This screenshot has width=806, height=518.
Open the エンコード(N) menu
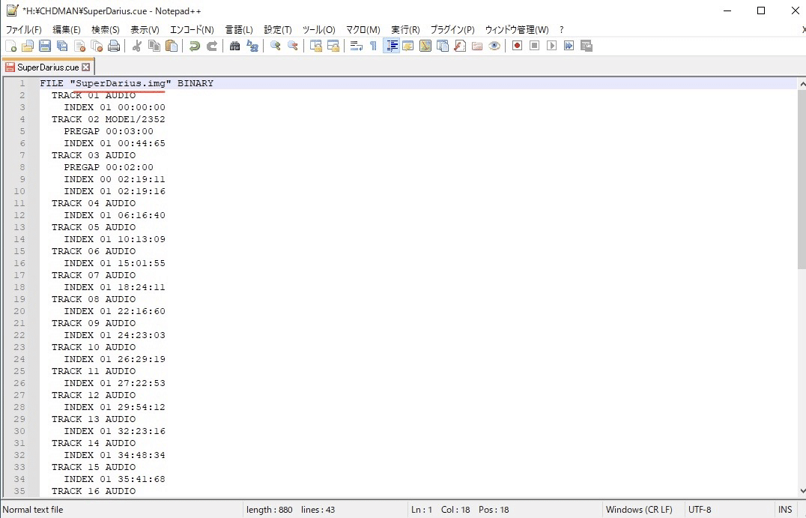tap(192, 30)
